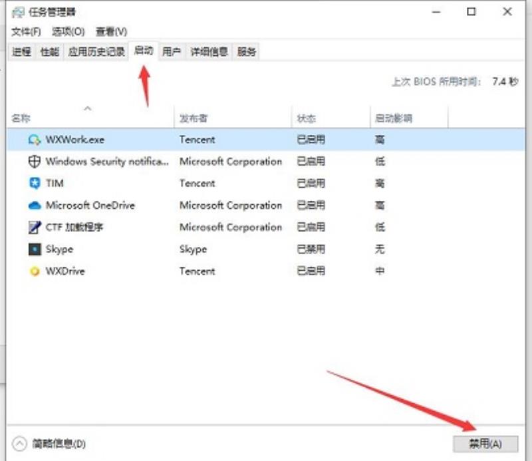Click Tencent publisher of WXWork.exe
This screenshot has height=461, width=532.
click(x=197, y=140)
